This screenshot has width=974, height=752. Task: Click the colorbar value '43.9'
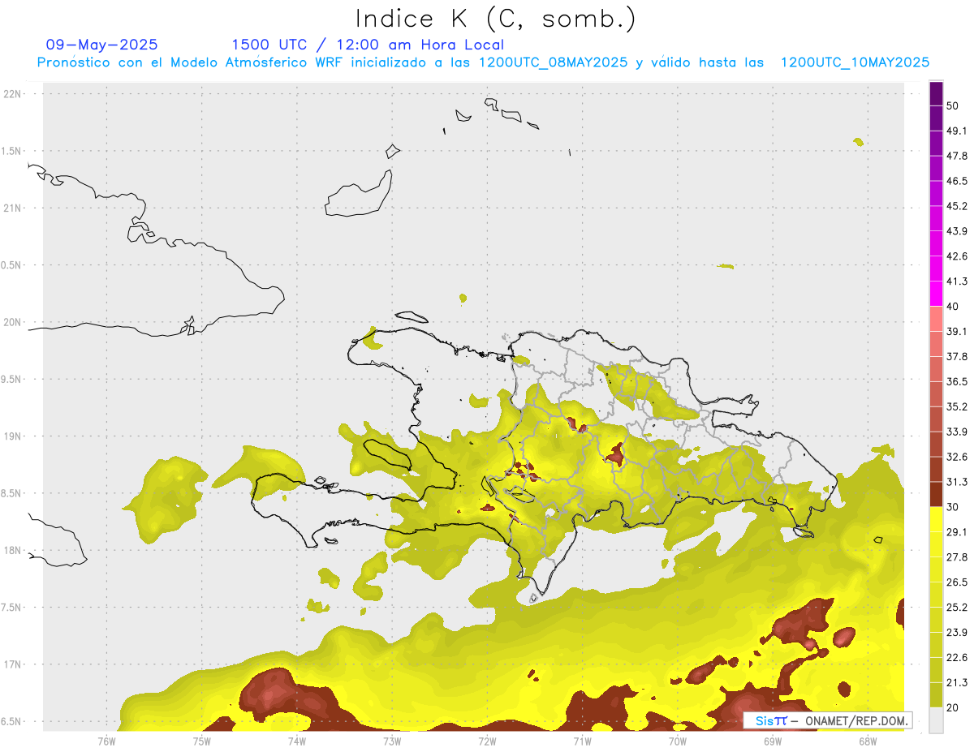point(957,231)
